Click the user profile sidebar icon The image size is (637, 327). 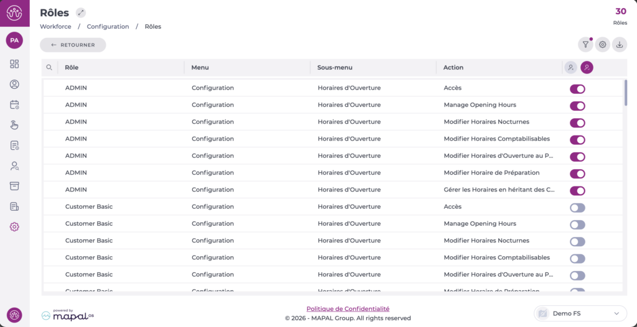(x=14, y=85)
